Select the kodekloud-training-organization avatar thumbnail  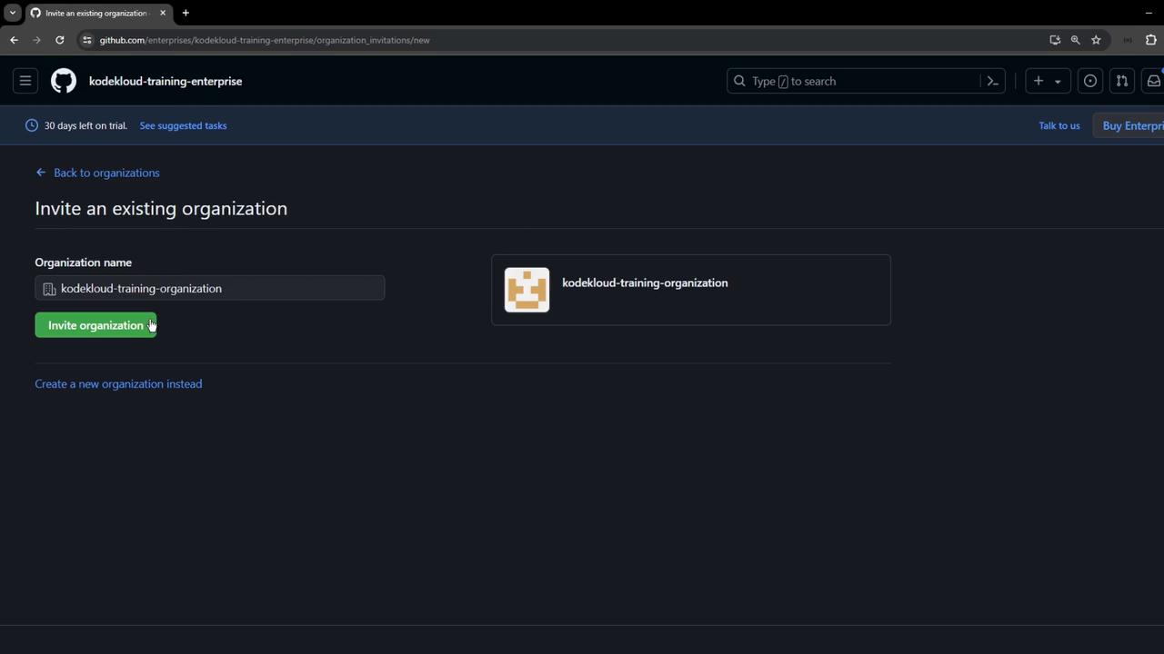(527, 290)
